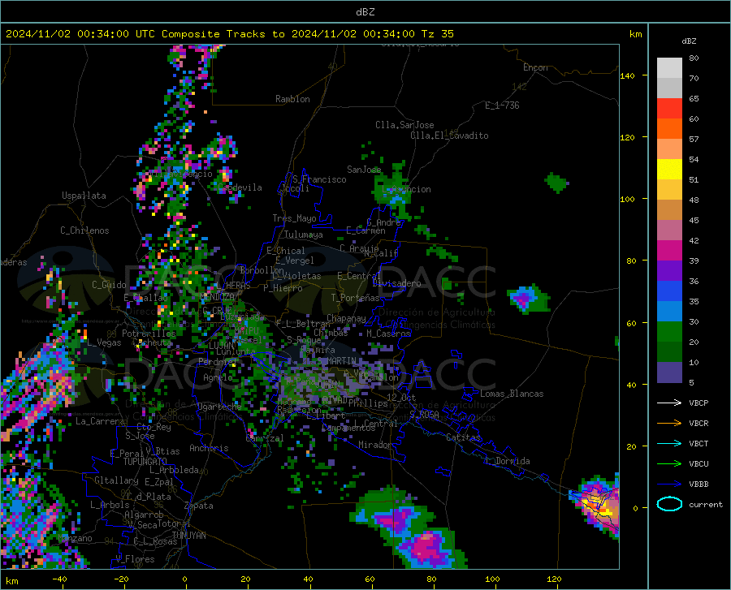The width and height of the screenshot is (731, 590).
Task: Click the Clla.El_Cavadito label
Action: (x=449, y=136)
